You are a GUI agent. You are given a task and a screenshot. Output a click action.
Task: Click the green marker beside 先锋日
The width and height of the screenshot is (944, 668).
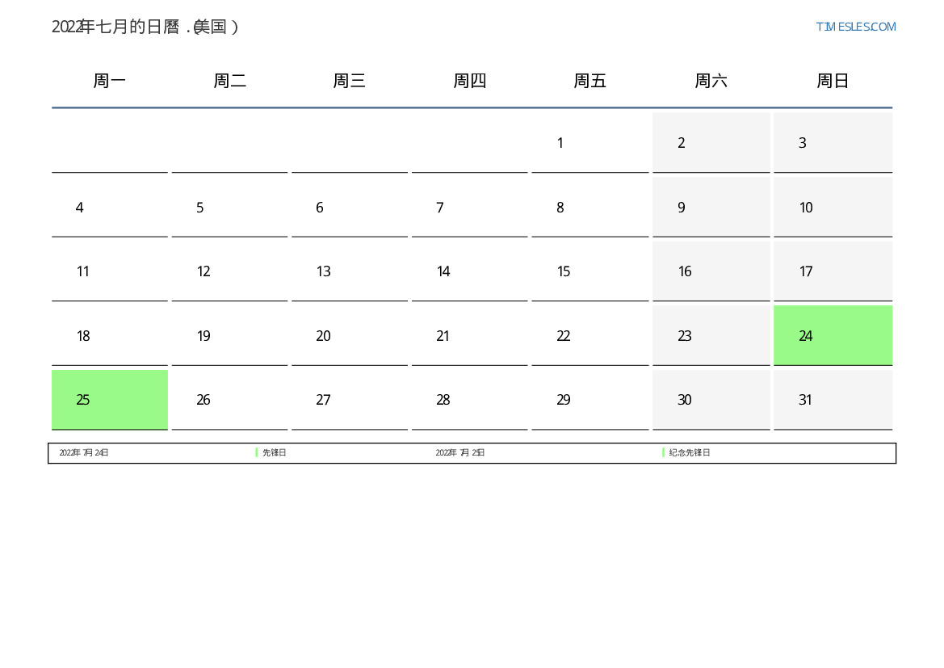257,453
